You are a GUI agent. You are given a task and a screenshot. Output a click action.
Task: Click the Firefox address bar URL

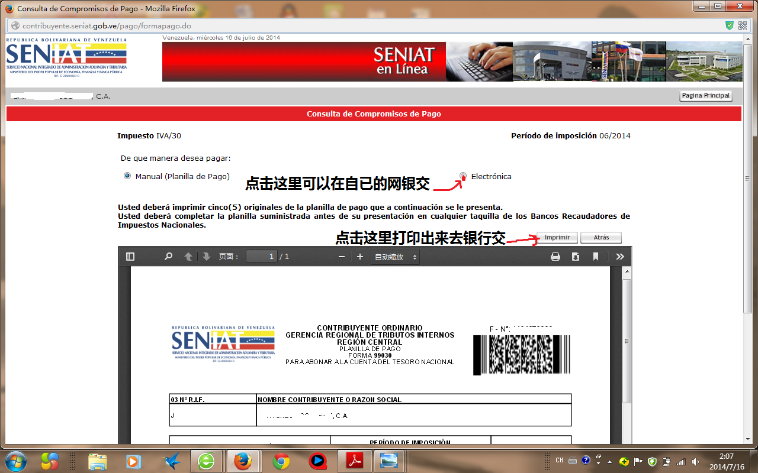[x=107, y=26]
